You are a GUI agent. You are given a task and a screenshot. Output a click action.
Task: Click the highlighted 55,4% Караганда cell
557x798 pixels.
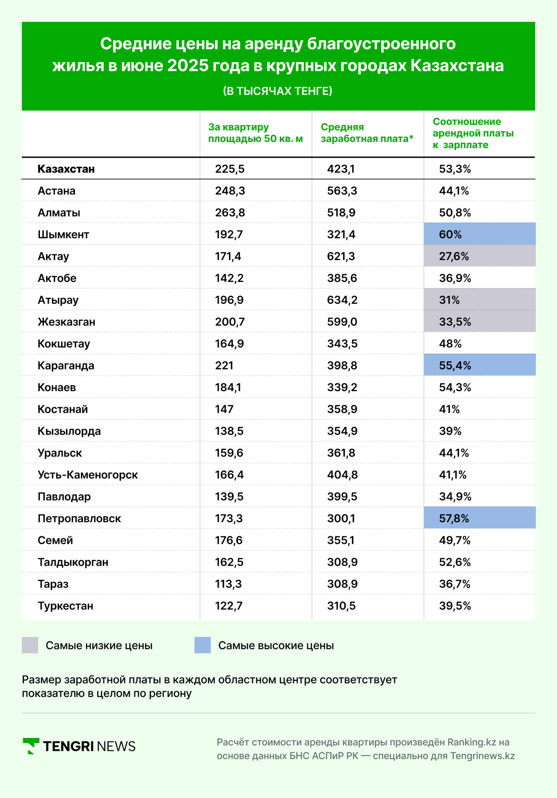480,365
